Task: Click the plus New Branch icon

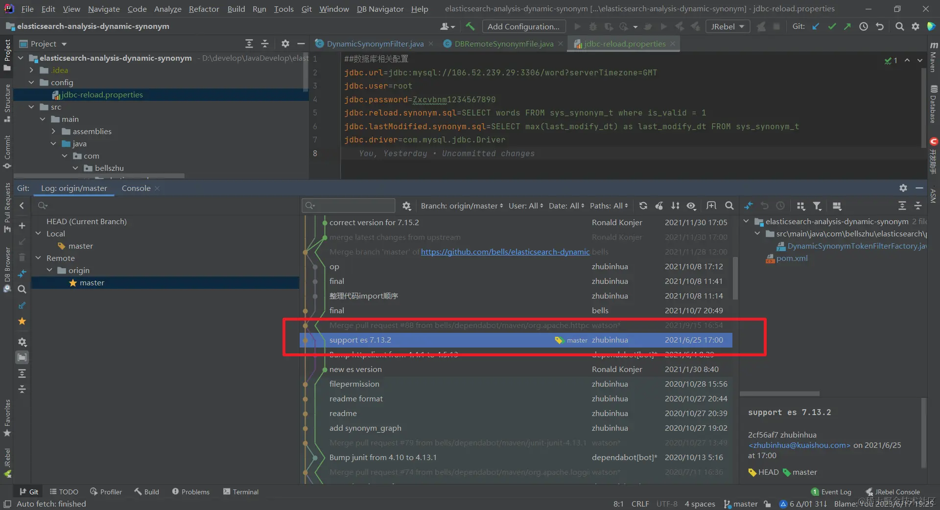Action: [22, 226]
